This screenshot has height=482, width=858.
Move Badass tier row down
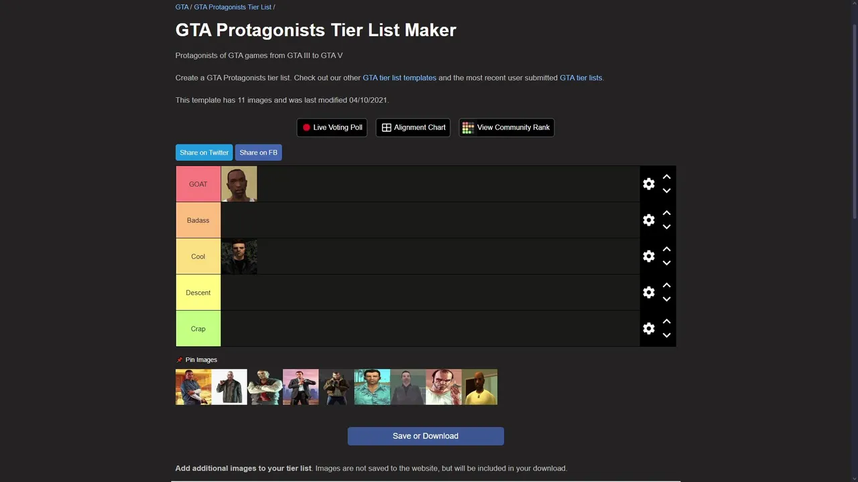coord(666,227)
